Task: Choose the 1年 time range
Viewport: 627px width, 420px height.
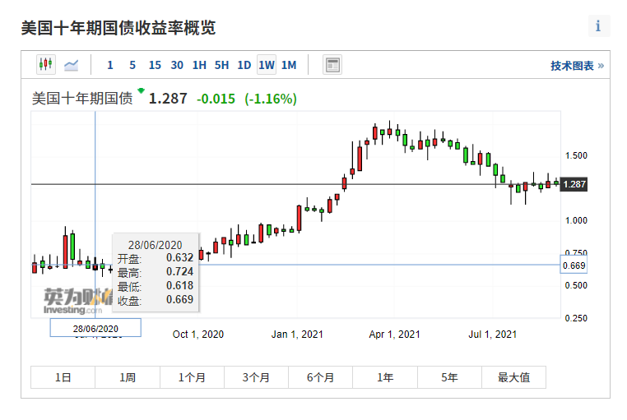Action: pyautogui.click(x=385, y=377)
